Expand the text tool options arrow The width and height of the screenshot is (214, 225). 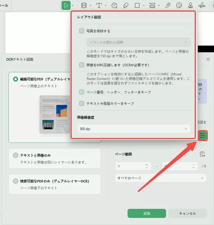(106, 6)
